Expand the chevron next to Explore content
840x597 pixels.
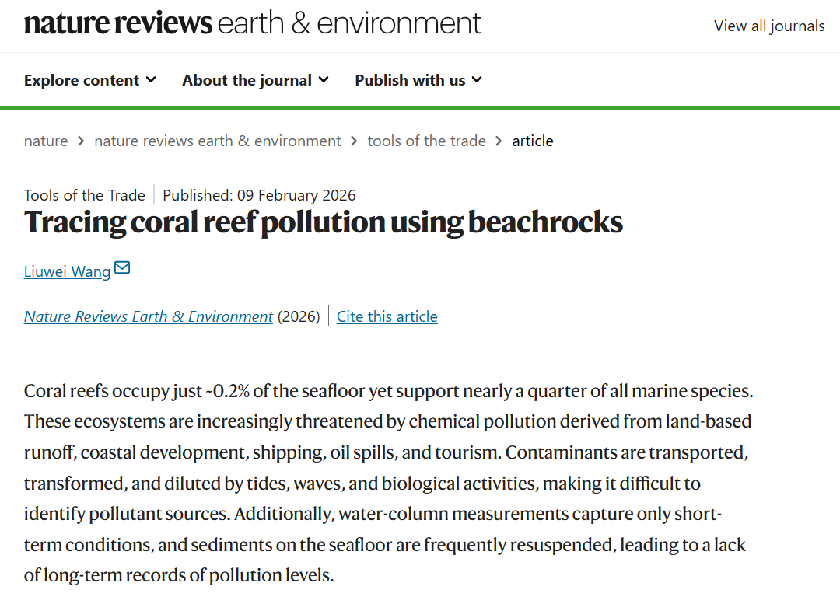tap(151, 79)
